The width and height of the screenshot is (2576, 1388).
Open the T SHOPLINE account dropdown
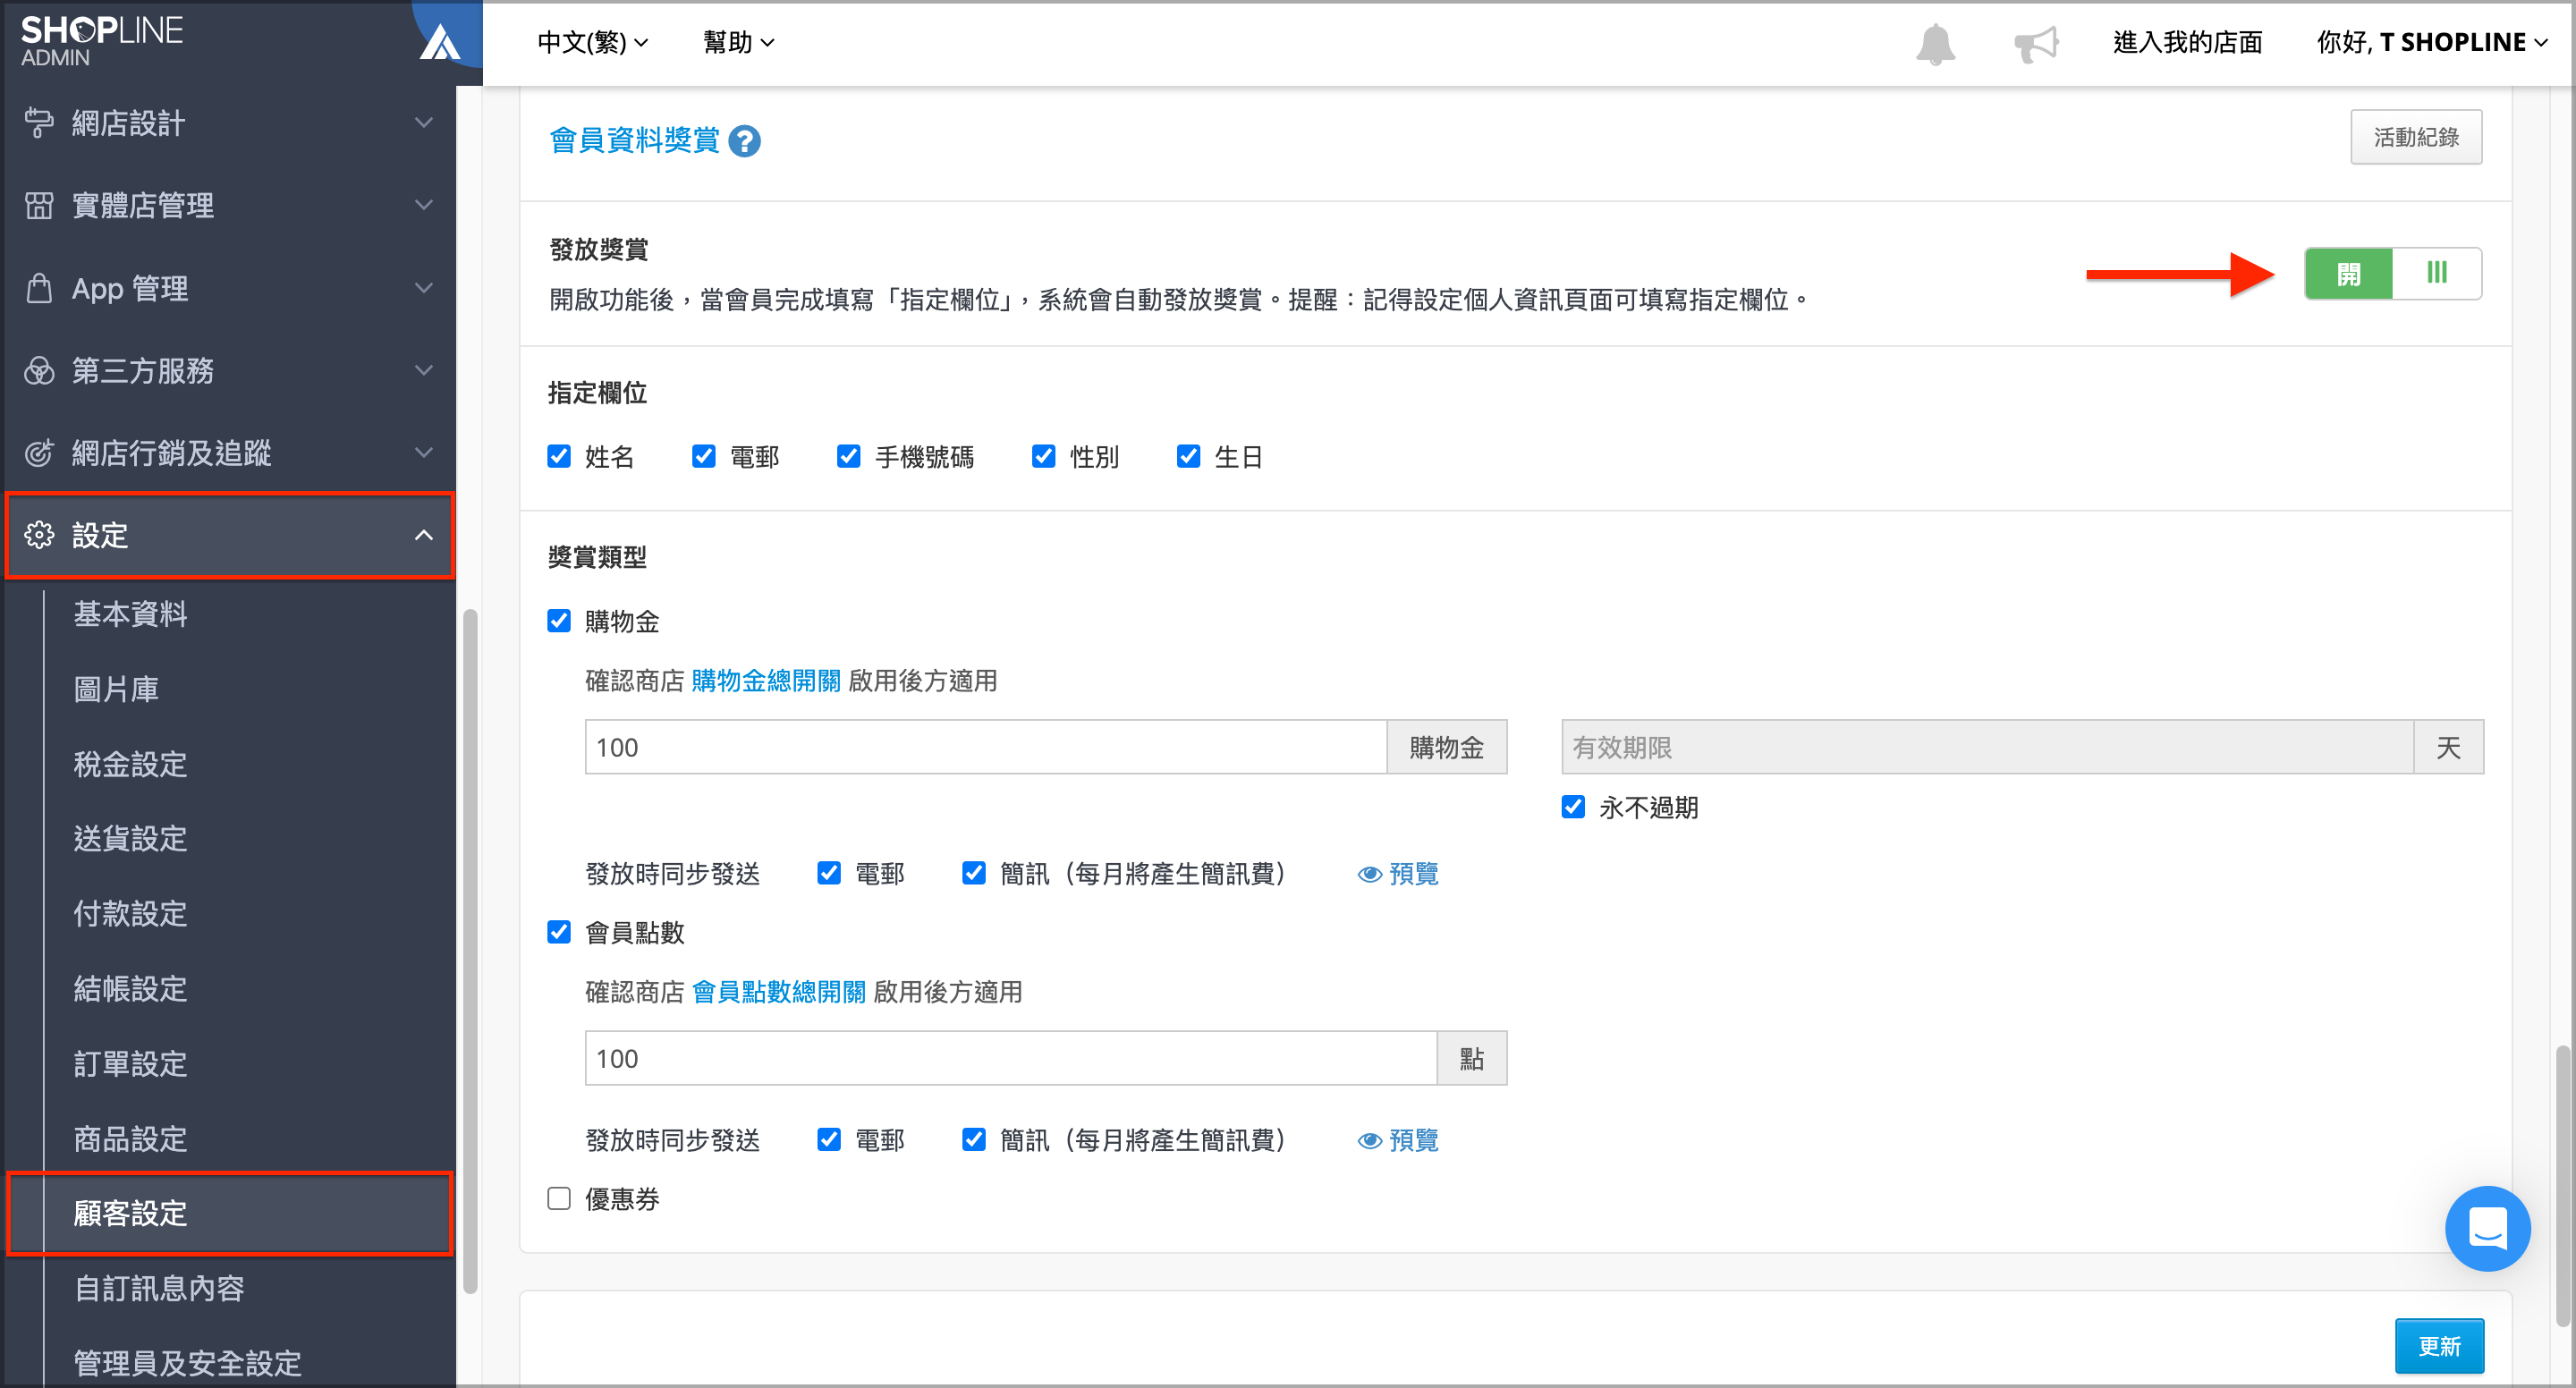(2431, 42)
